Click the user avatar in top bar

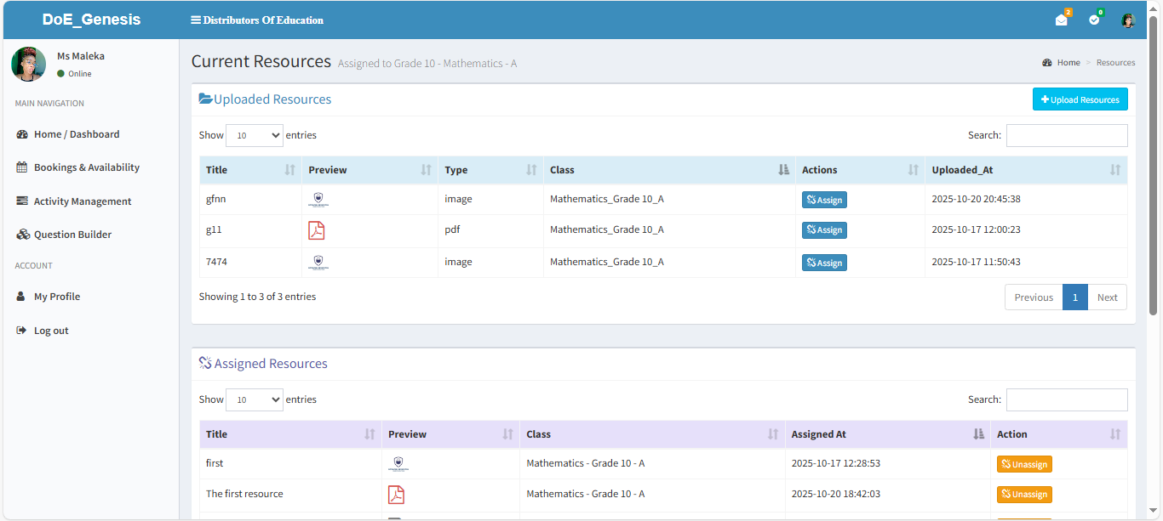[1128, 20]
